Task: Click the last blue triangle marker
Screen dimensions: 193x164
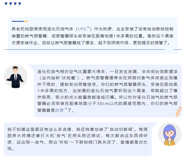Action: click(x=20, y=4)
